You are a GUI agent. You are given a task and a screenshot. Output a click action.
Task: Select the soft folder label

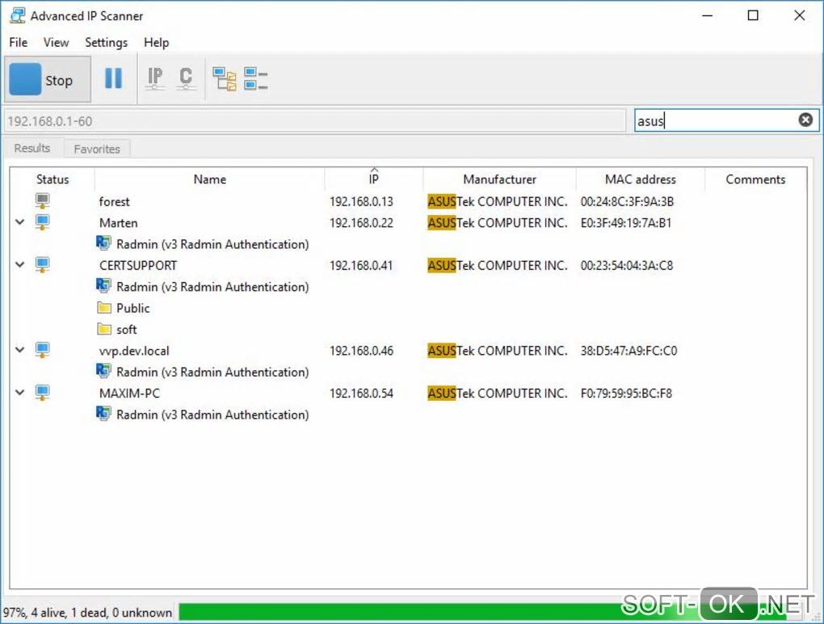[127, 330]
